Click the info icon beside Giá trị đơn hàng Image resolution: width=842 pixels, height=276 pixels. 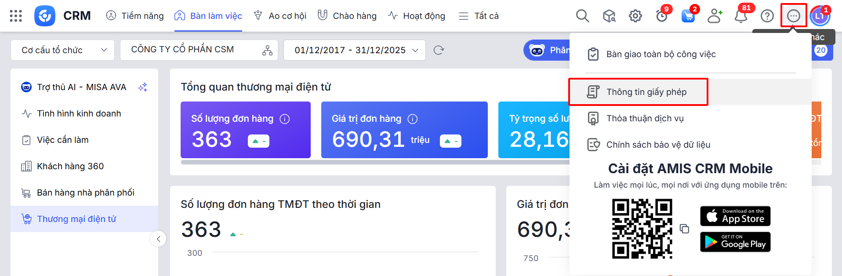click(x=413, y=119)
